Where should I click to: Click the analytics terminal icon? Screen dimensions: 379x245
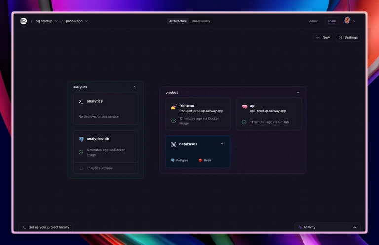(x=81, y=102)
